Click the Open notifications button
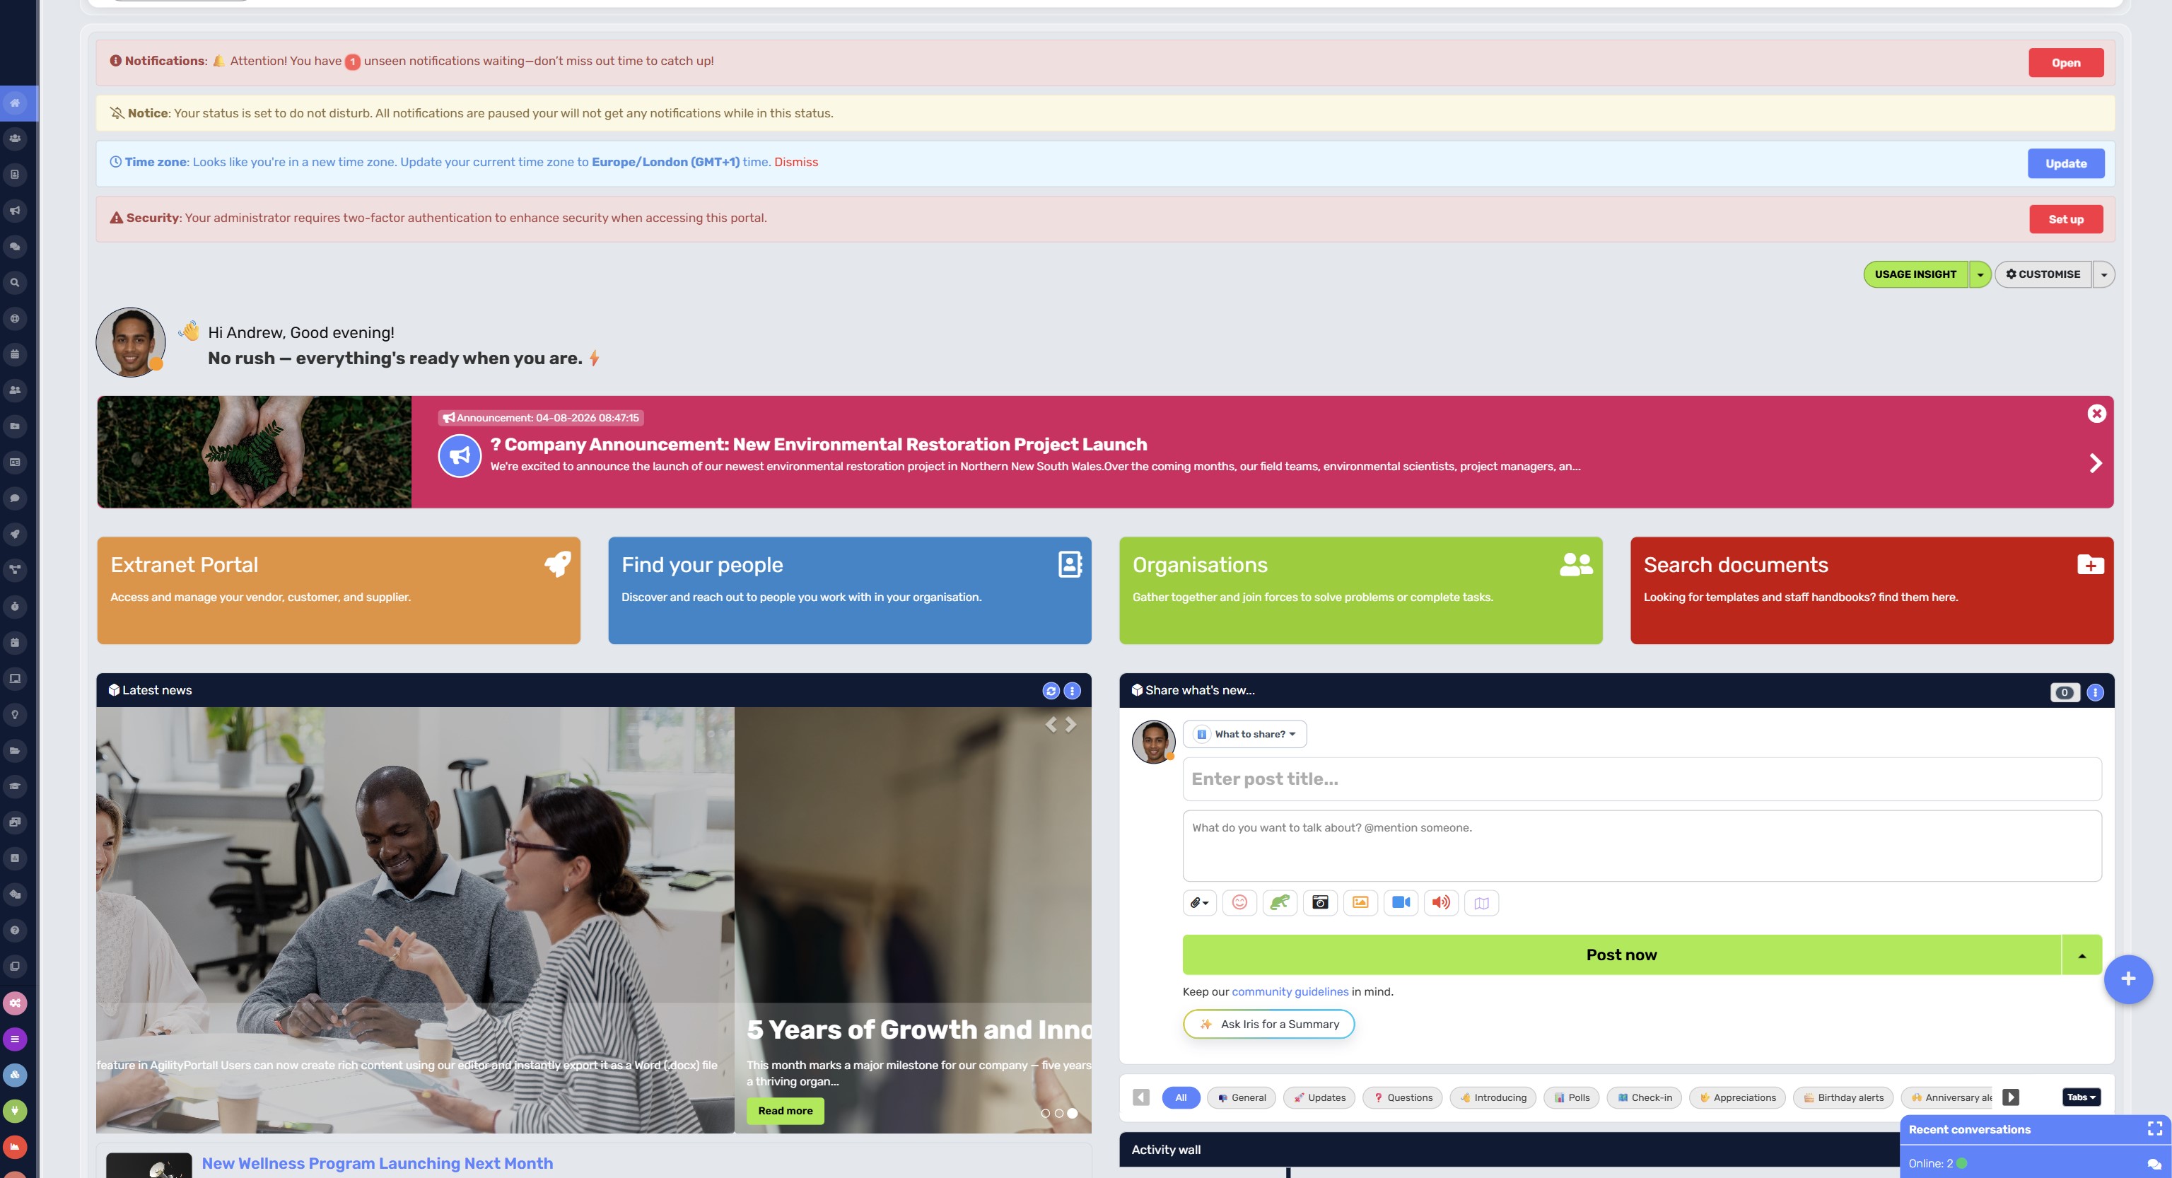The height and width of the screenshot is (1178, 2172). click(x=2066, y=62)
